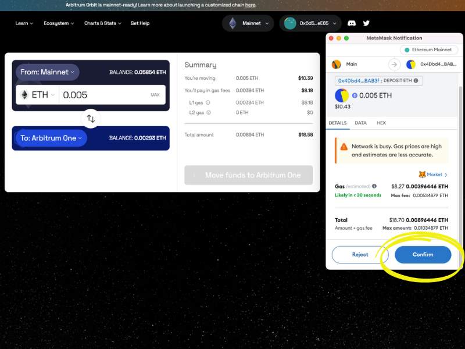This screenshot has height=349, width=465.
Task: Click MAX amount button
Action: (x=155, y=95)
